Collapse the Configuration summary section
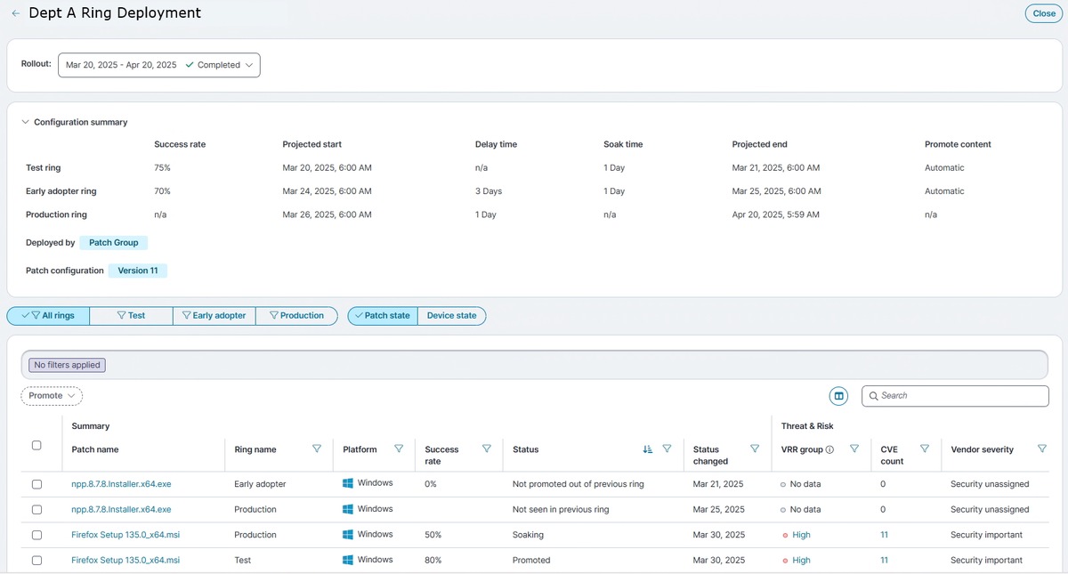 25,122
